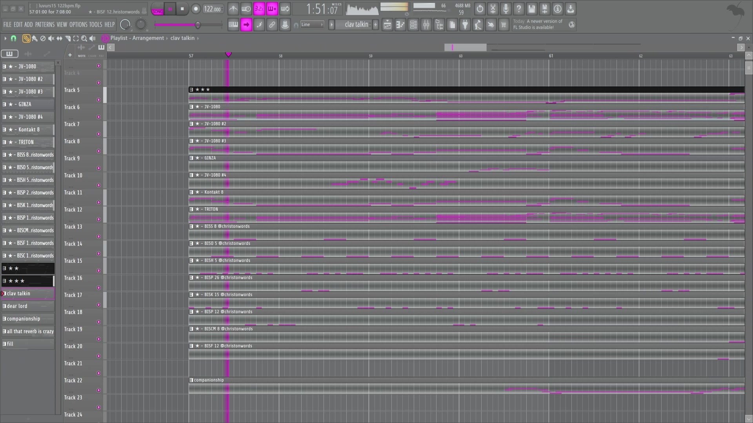
Task: Enable wait for input before recording
Action: [246, 9]
